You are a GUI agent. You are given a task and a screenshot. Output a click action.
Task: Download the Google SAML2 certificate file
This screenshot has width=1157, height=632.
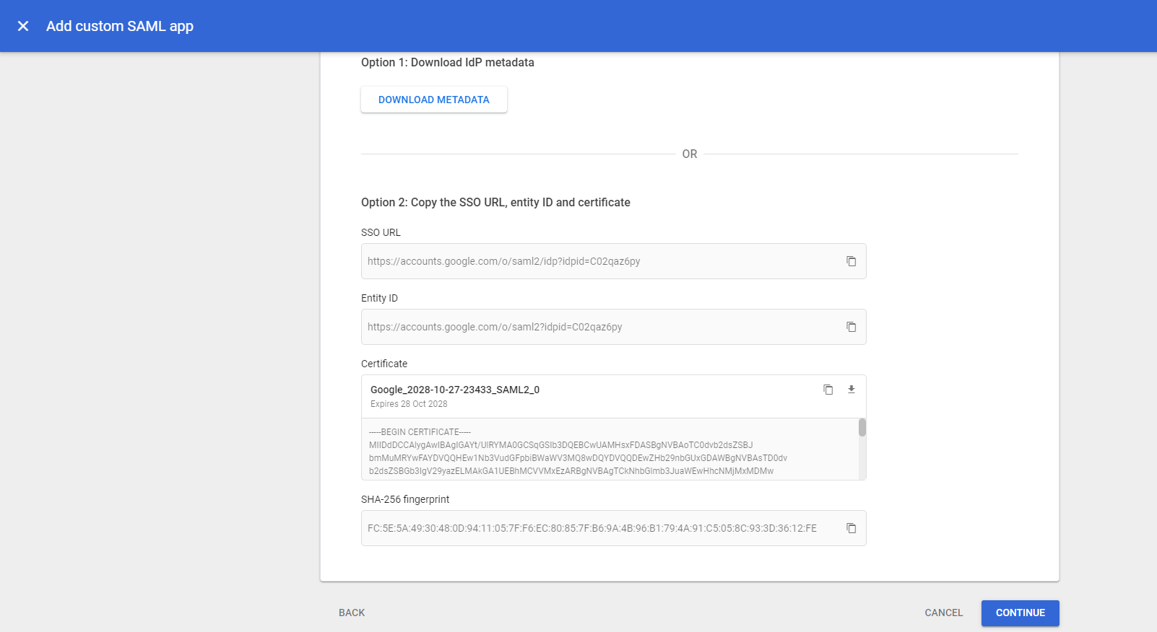tap(851, 390)
